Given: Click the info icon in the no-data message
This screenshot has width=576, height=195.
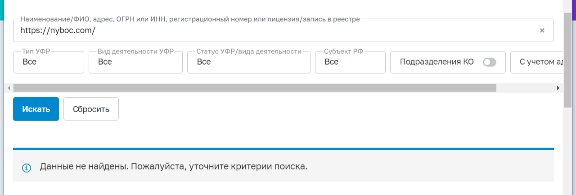Looking at the screenshot, I should pyautogui.click(x=27, y=168).
